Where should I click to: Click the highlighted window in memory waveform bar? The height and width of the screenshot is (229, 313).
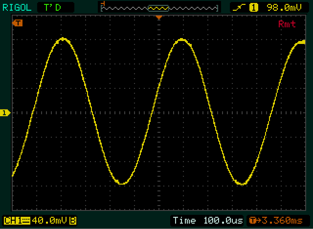click(x=158, y=8)
